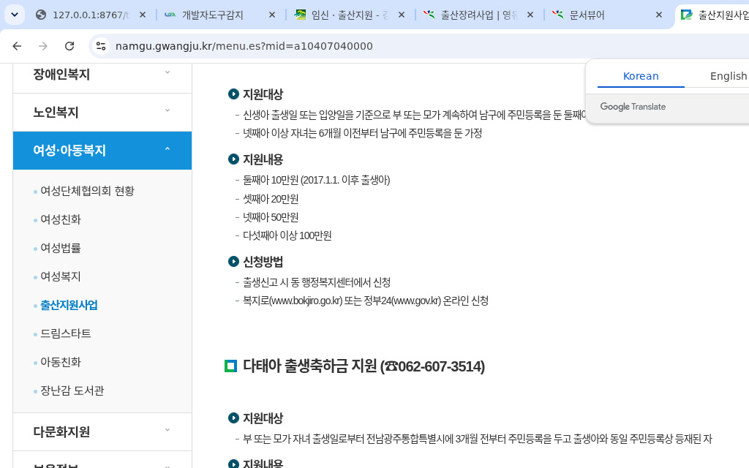Viewport: 749px width, 468px height.
Task: Switch to the 127.0.0.1:8767 tab
Action: [91, 15]
